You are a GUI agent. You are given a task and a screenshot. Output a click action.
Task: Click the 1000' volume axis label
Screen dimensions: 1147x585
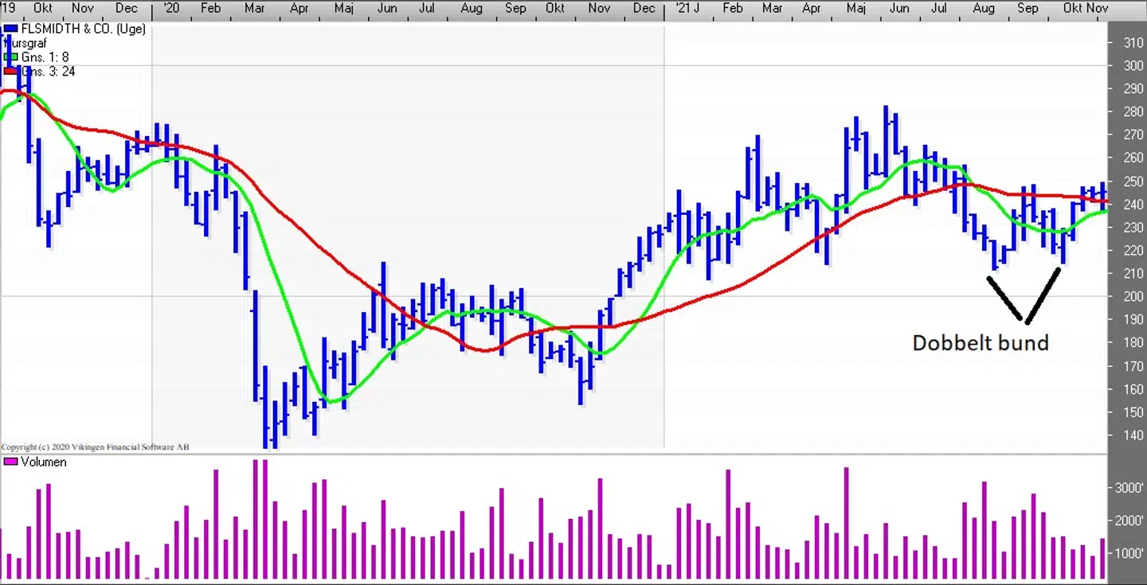1129,554
